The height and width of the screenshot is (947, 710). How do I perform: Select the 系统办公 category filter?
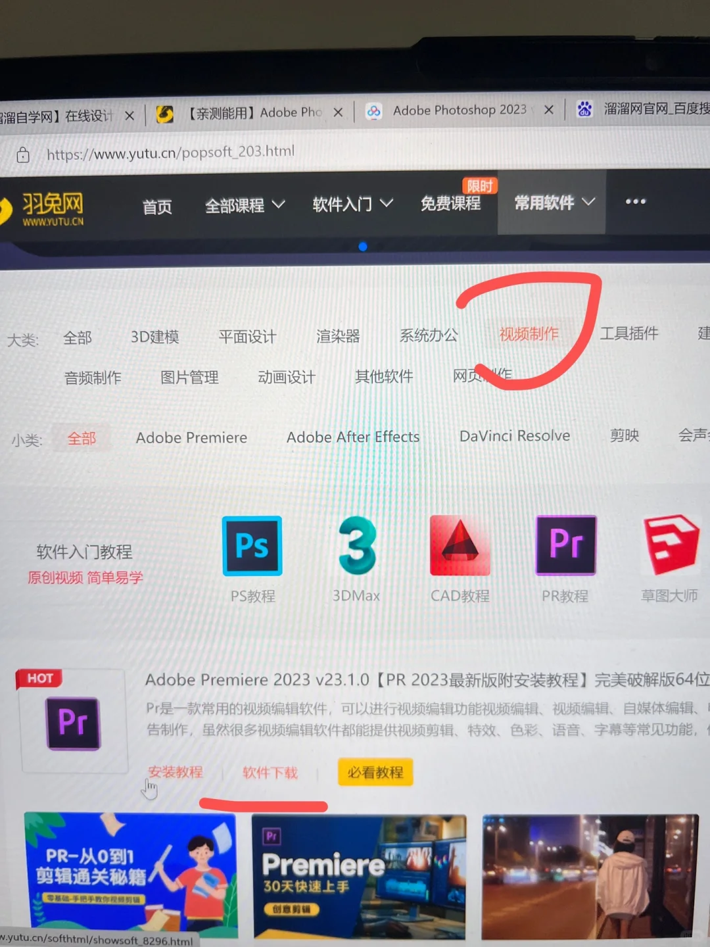pyautogui.click(x=428, y=335)
